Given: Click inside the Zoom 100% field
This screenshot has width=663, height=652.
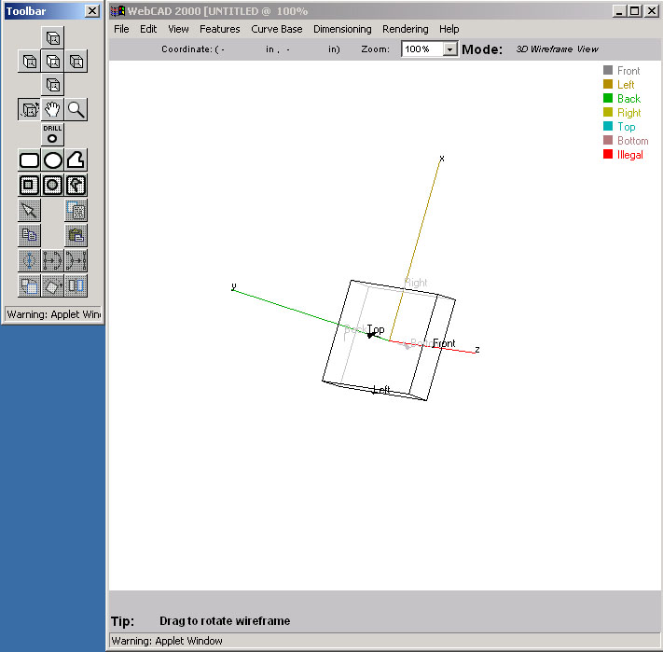Looking at the screenshot, I should pos(422,49).
